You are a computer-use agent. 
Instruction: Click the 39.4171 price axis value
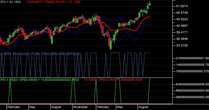pyautogui.click(x=182, y=32)
